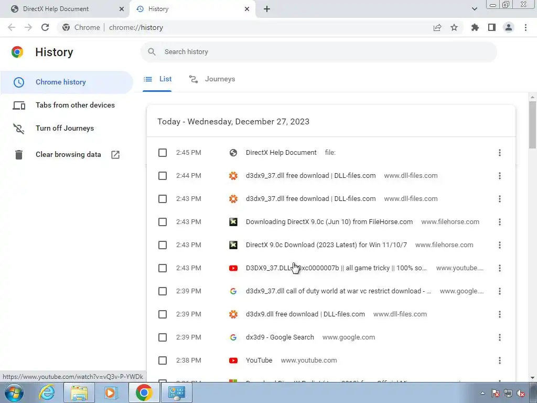537x403 pixels.
Task: Click the Chrome site info icon in address bar
Action: [x=66, y=27]
